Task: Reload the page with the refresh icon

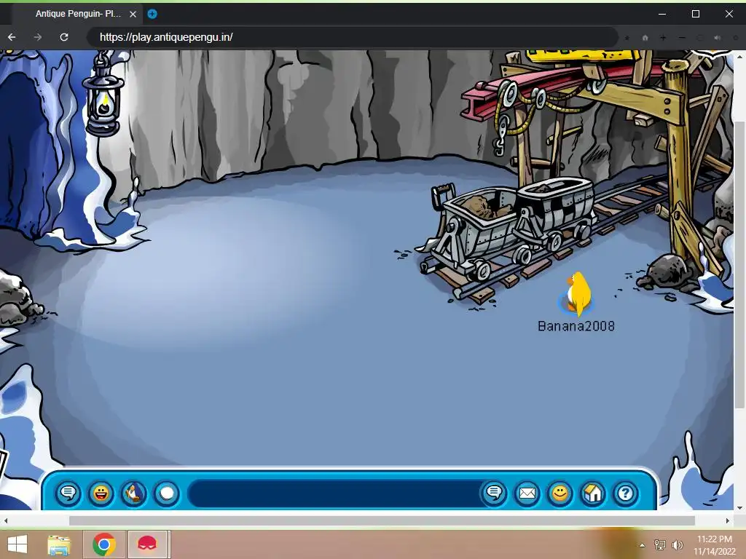Action: click(x=64, y=37)
